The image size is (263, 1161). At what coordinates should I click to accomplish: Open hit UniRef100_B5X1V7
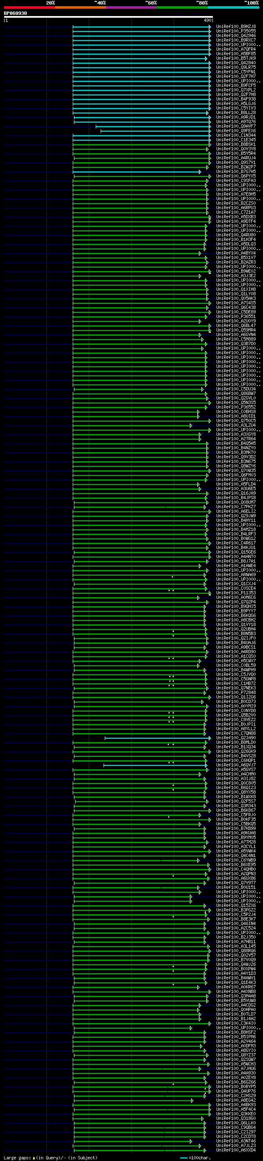[236, 258]
